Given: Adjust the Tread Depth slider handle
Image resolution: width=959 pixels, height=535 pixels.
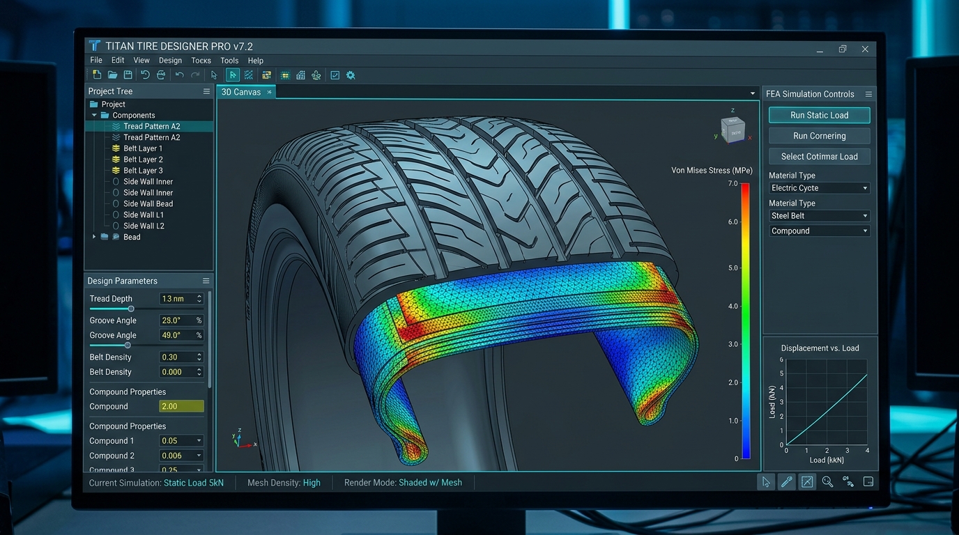Looking at the screenshot, I should [x=131, y=309].
